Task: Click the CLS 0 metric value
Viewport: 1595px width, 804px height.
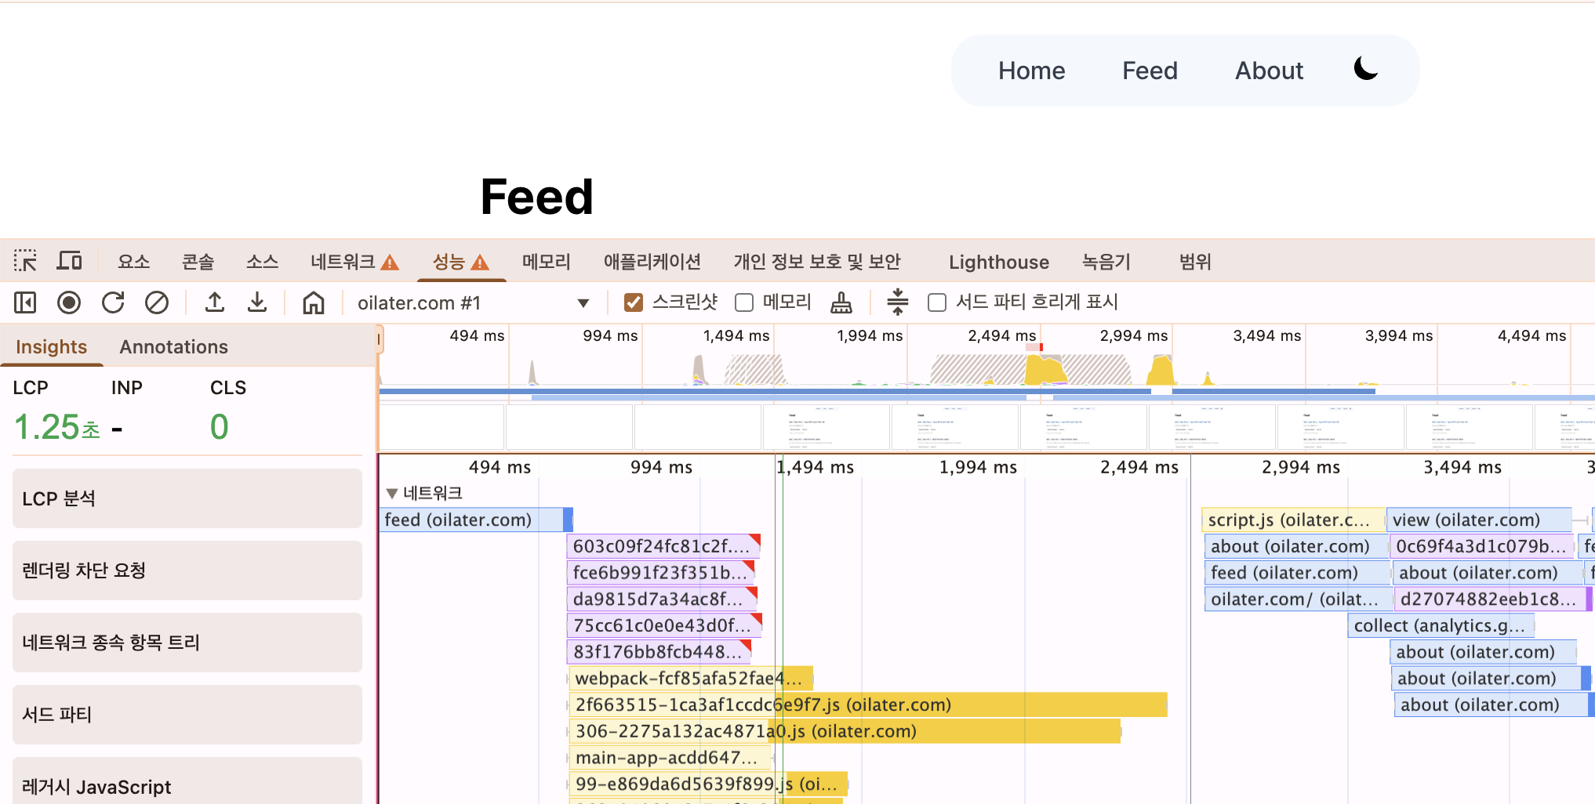Action: click(220, 427)
